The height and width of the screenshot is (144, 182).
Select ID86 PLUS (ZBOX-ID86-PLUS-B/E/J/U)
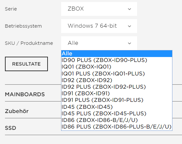click(117, 127)
